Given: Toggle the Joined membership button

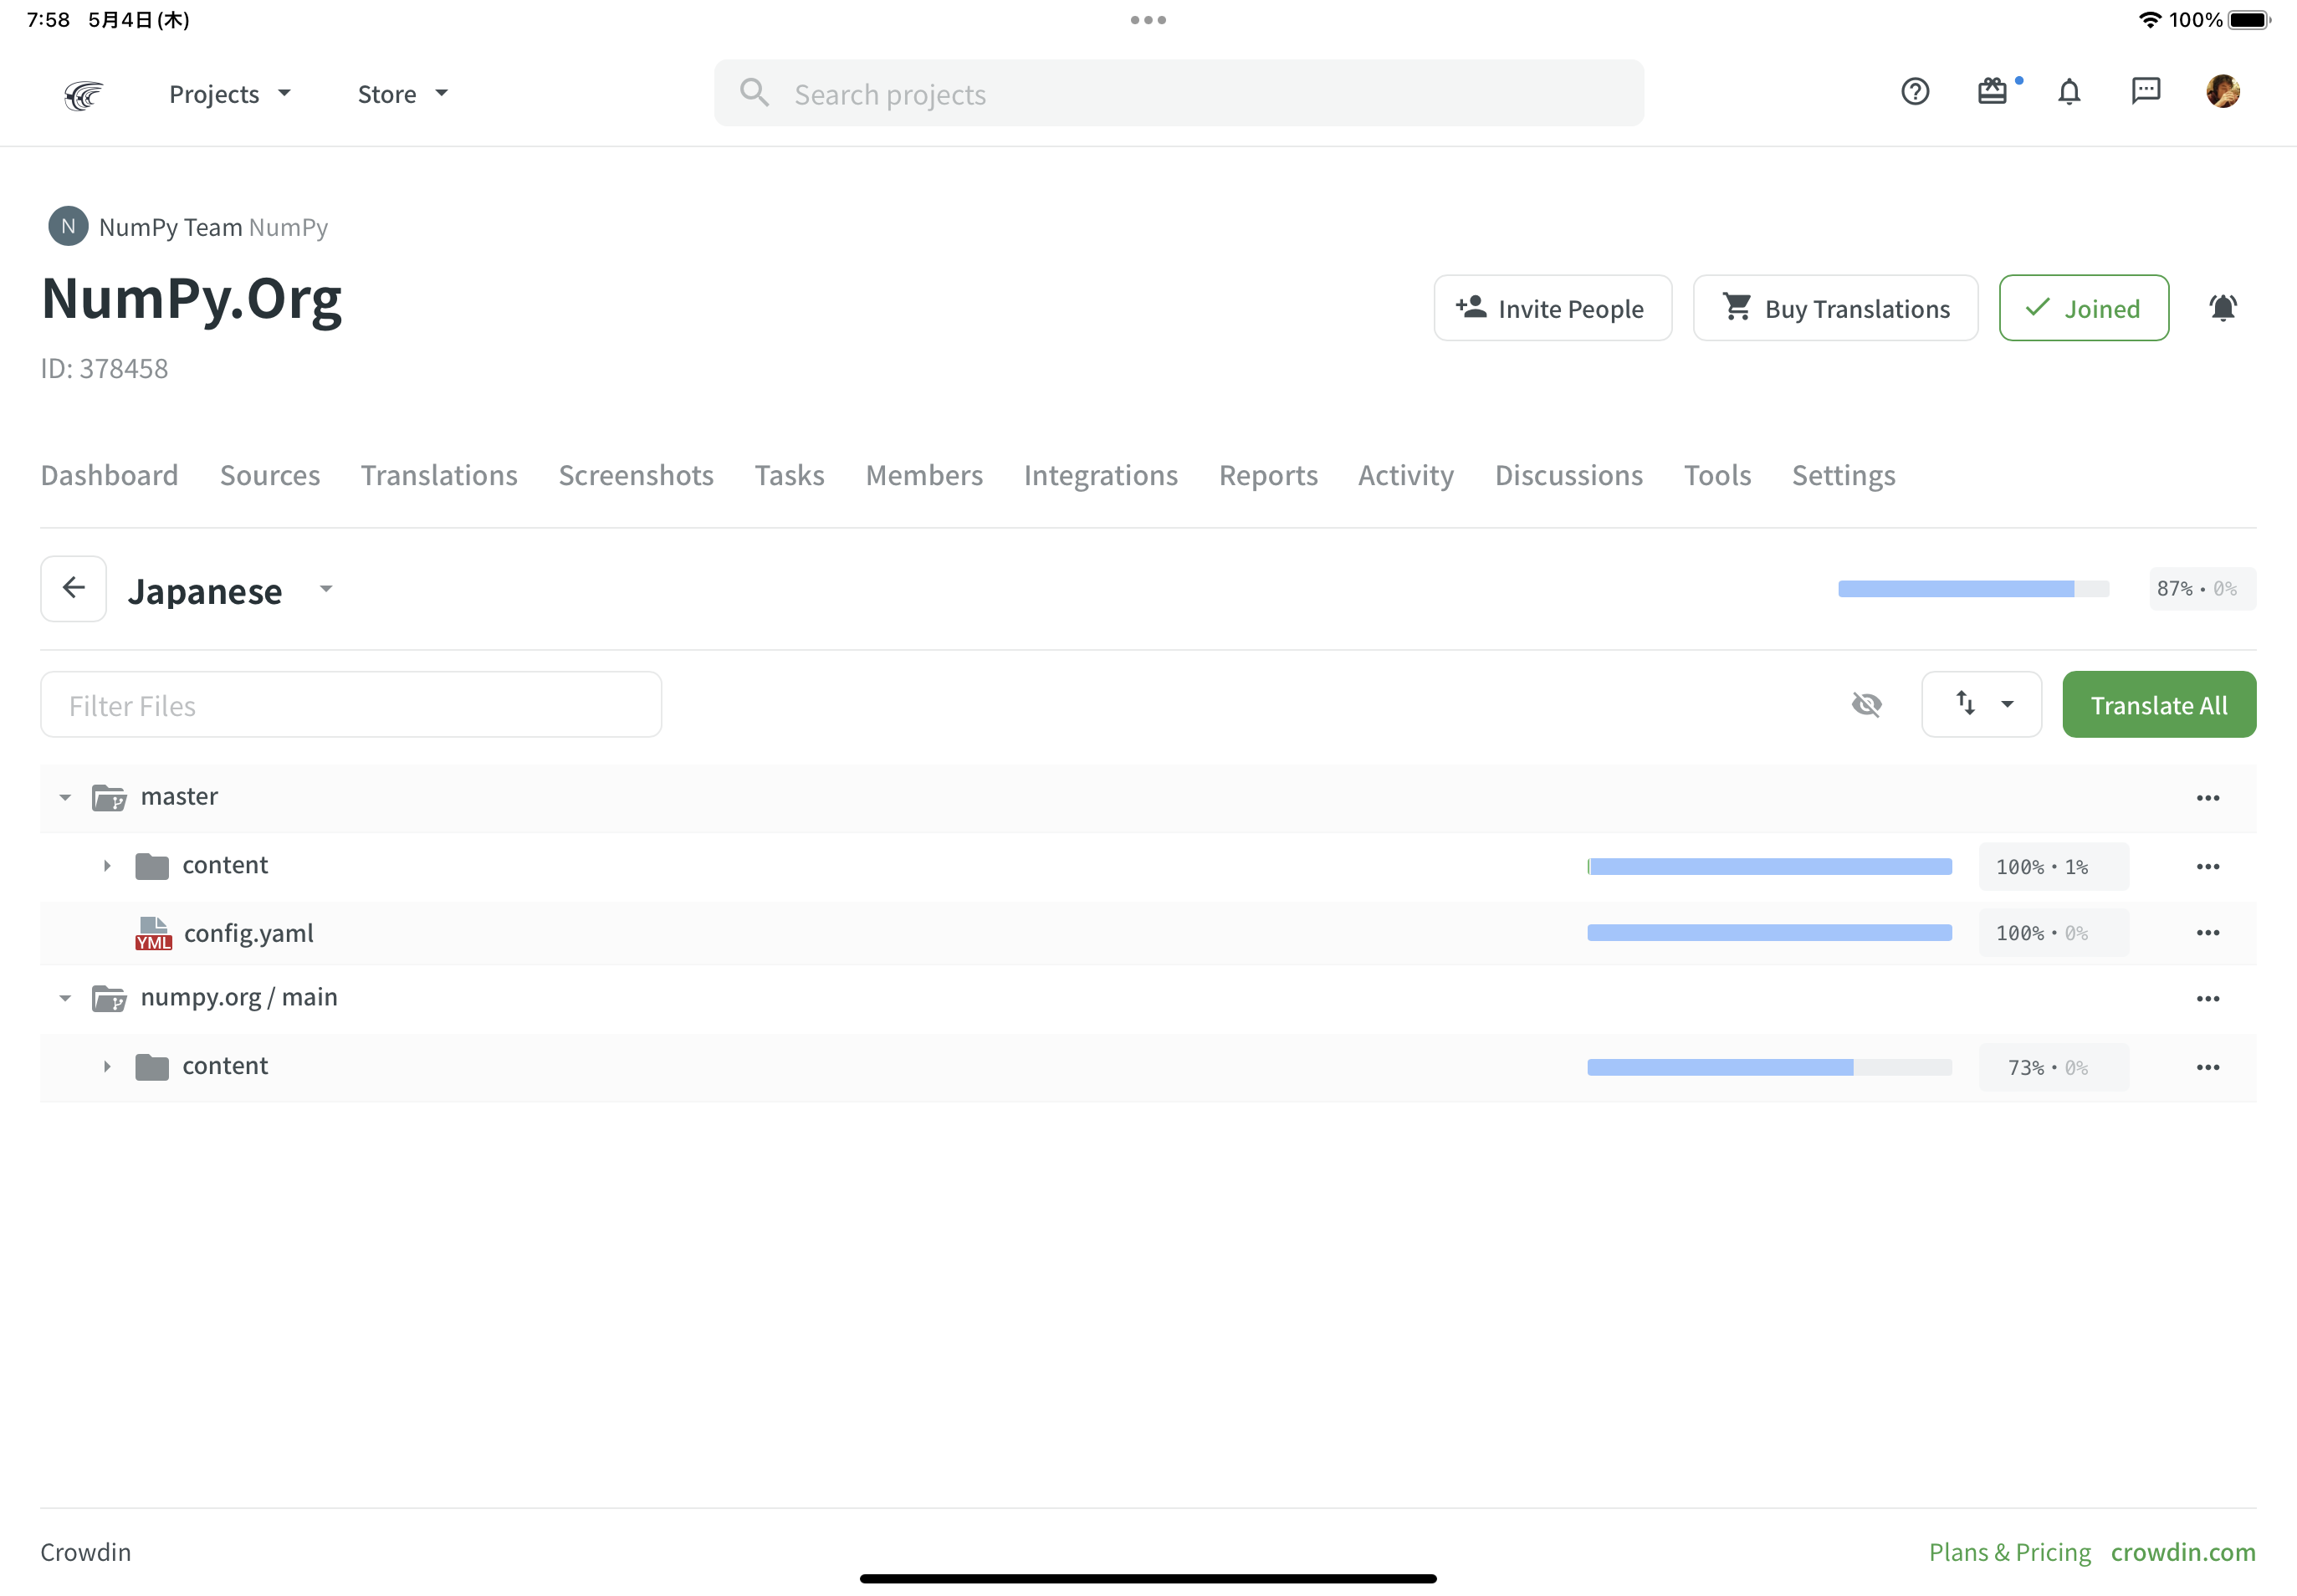Looking at the screenshot, I should (2083, 308).
